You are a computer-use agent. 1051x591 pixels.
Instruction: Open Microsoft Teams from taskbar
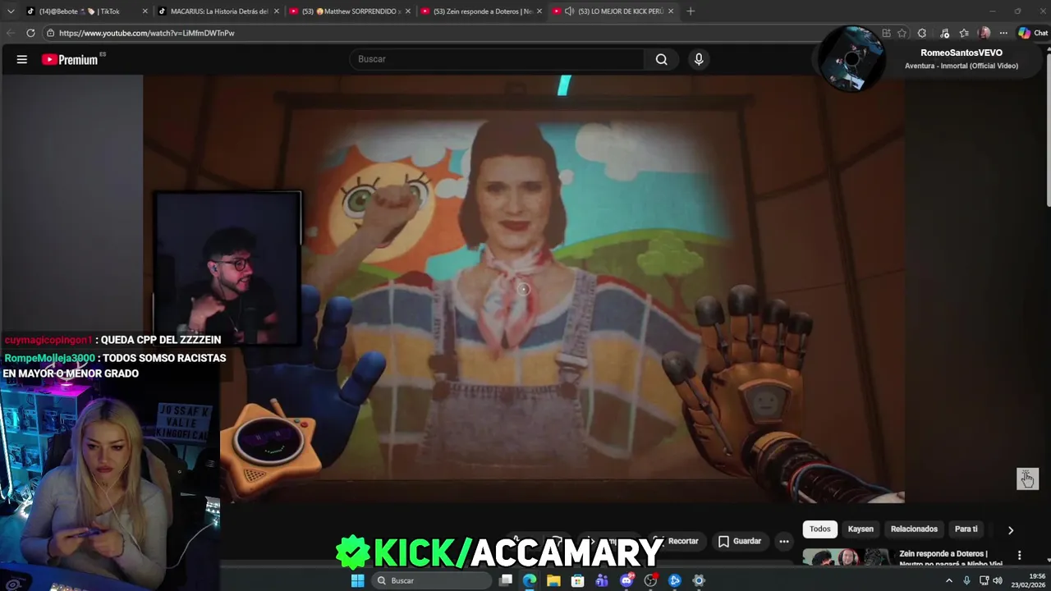602,580
